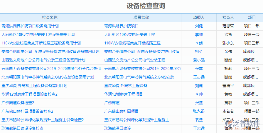Open 广佛高速设备检查2 check record
The width and height of the screenshot is (263, 133).
pos(18,103)
